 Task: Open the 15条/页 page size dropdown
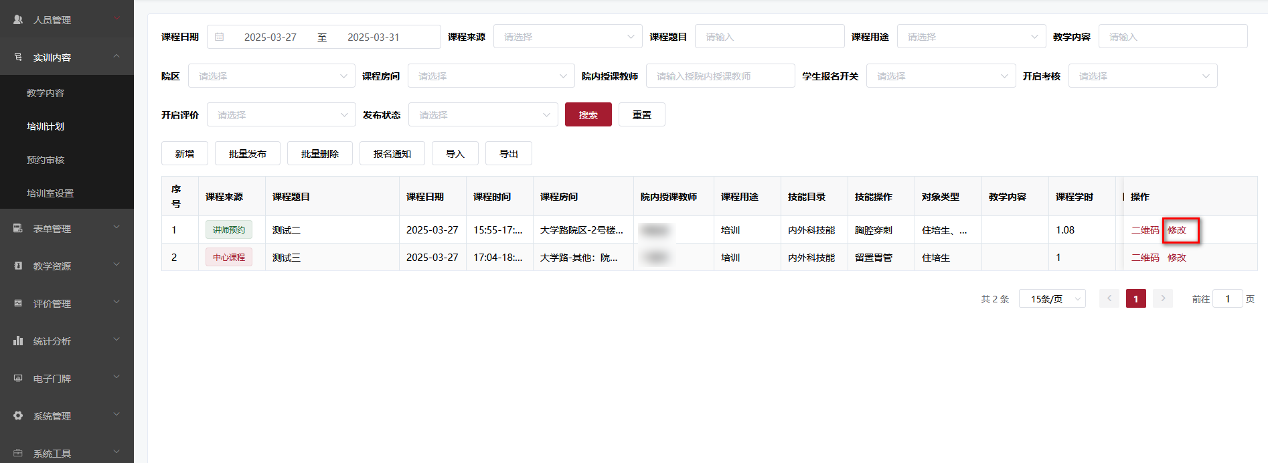pos(1052,299)
